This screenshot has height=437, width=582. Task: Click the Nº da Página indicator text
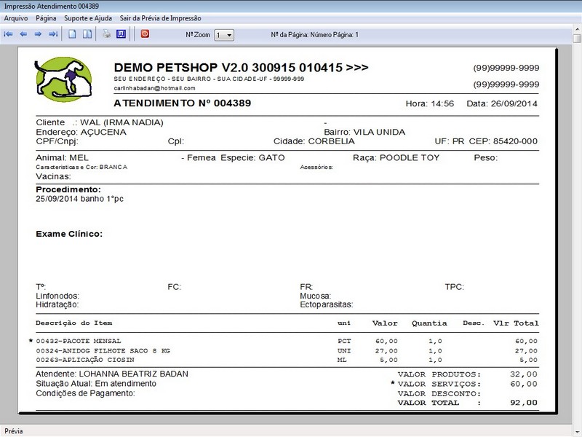coord(315,34)
